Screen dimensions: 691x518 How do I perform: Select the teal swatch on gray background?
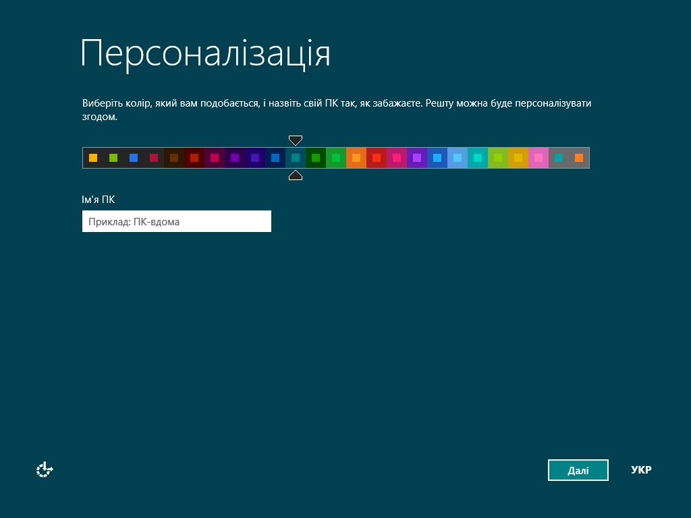click(x=559, y=158)
